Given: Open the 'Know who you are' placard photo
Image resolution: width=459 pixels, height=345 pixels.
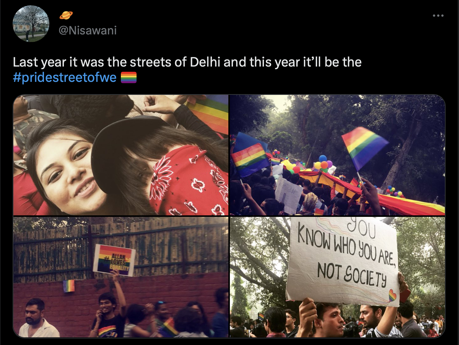Looking at the screenshot, I should [337, 277].
